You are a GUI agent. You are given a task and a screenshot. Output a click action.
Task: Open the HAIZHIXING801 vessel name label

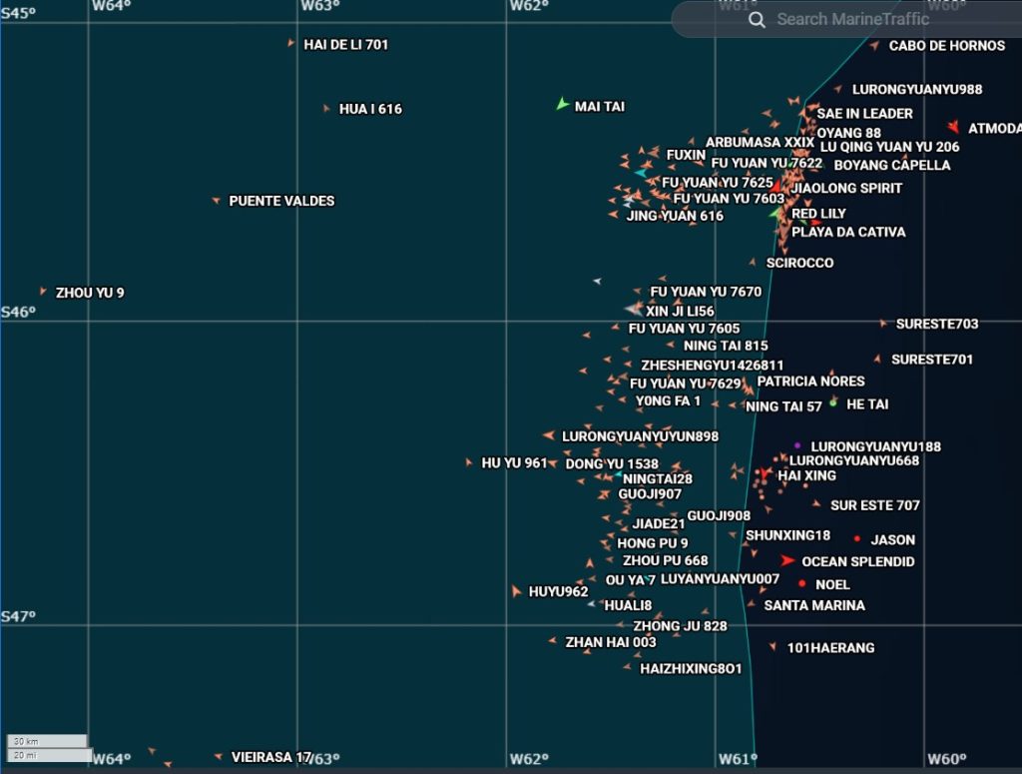pyautogui.click(x=691, y=669)
